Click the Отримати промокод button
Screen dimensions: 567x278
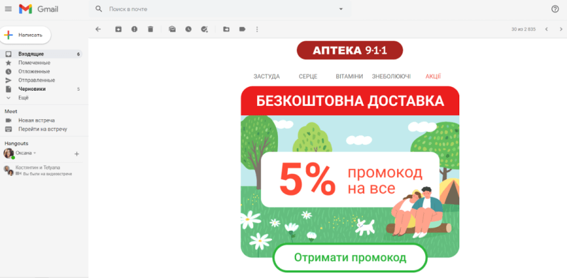coord(350,257)
